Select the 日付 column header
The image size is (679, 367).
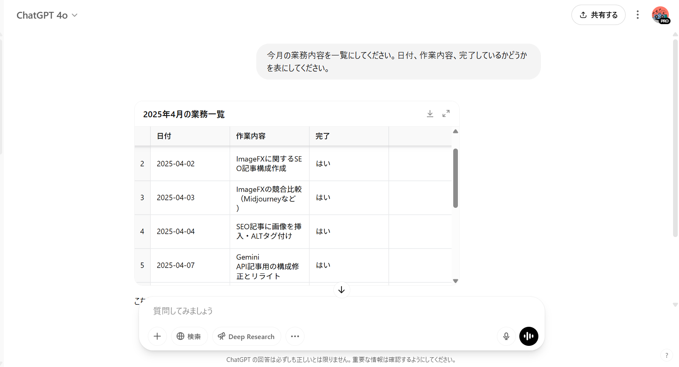[190, 136]
